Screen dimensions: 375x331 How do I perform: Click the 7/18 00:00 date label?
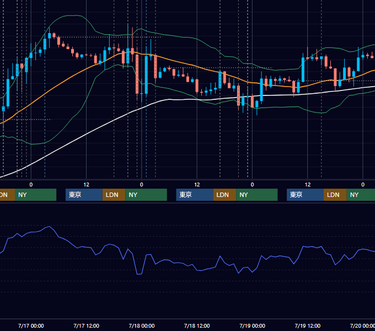click(x=142, y=325)
